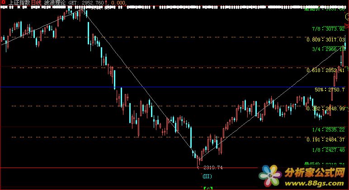Click the 最低价 lowest price label

pos(324,164)
